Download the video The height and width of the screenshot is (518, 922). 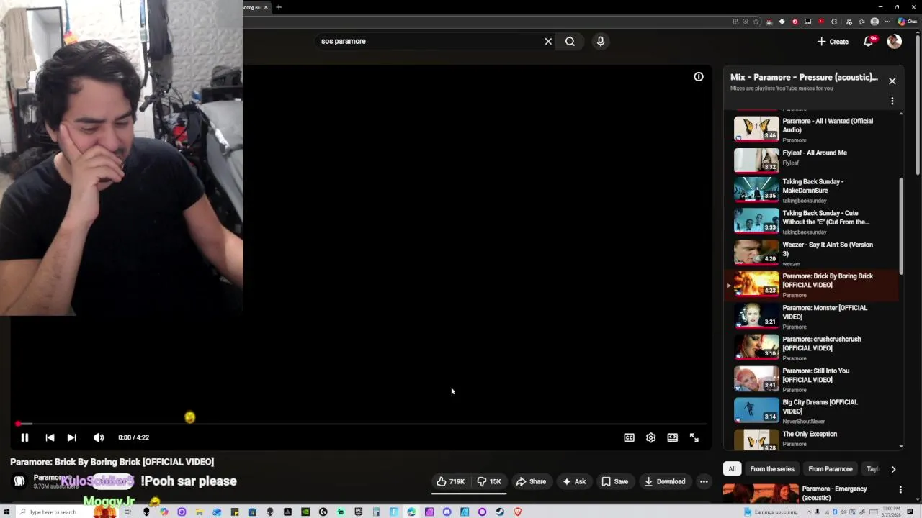pyautogui.click(x=665, y=482)
